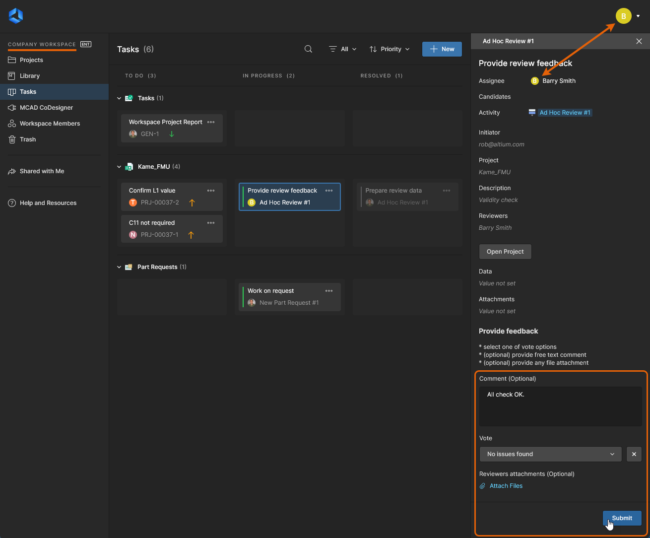
Task: Select the Provide review feedback card
Action: (290, 197)
